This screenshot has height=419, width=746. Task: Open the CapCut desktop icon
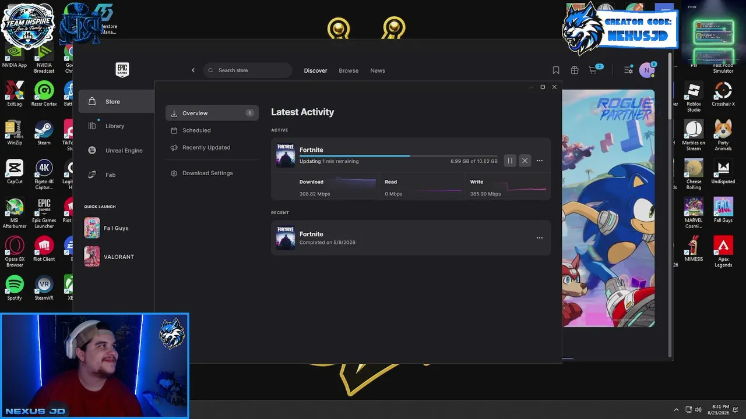click(x=15, y=172)
